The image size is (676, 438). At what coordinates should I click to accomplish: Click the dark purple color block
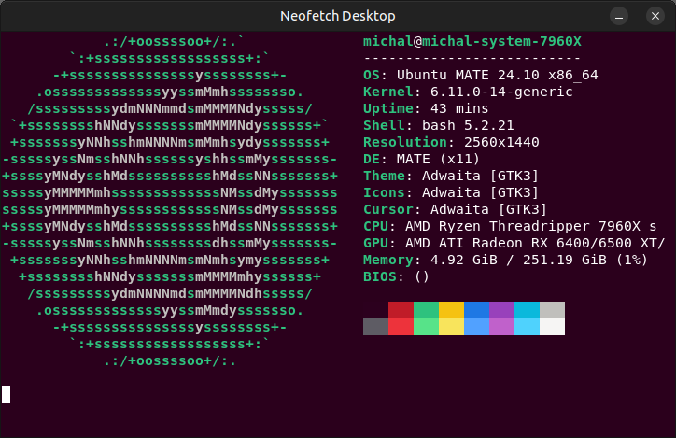[x=501, y=310]
